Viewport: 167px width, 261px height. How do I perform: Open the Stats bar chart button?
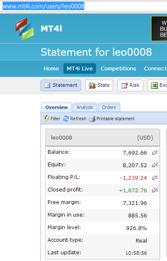coord(99,85)
